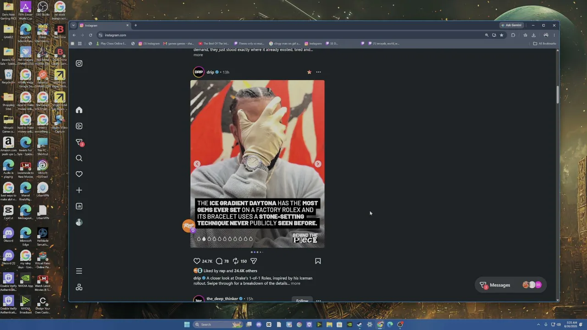
Task: Open direct messages icon in Instagram sidebar
Action: point(79,143)
